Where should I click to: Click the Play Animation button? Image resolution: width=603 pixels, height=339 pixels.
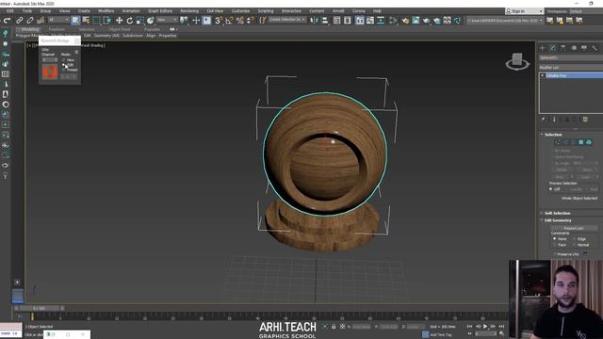485,327
